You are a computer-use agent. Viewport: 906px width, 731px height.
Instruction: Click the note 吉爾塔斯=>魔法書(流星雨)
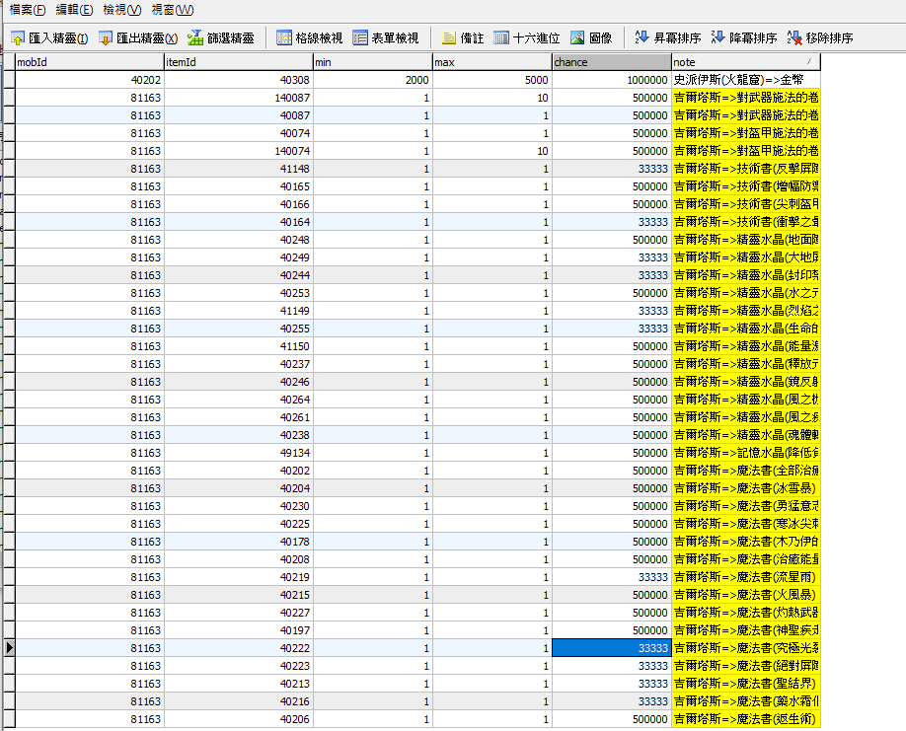745,577
